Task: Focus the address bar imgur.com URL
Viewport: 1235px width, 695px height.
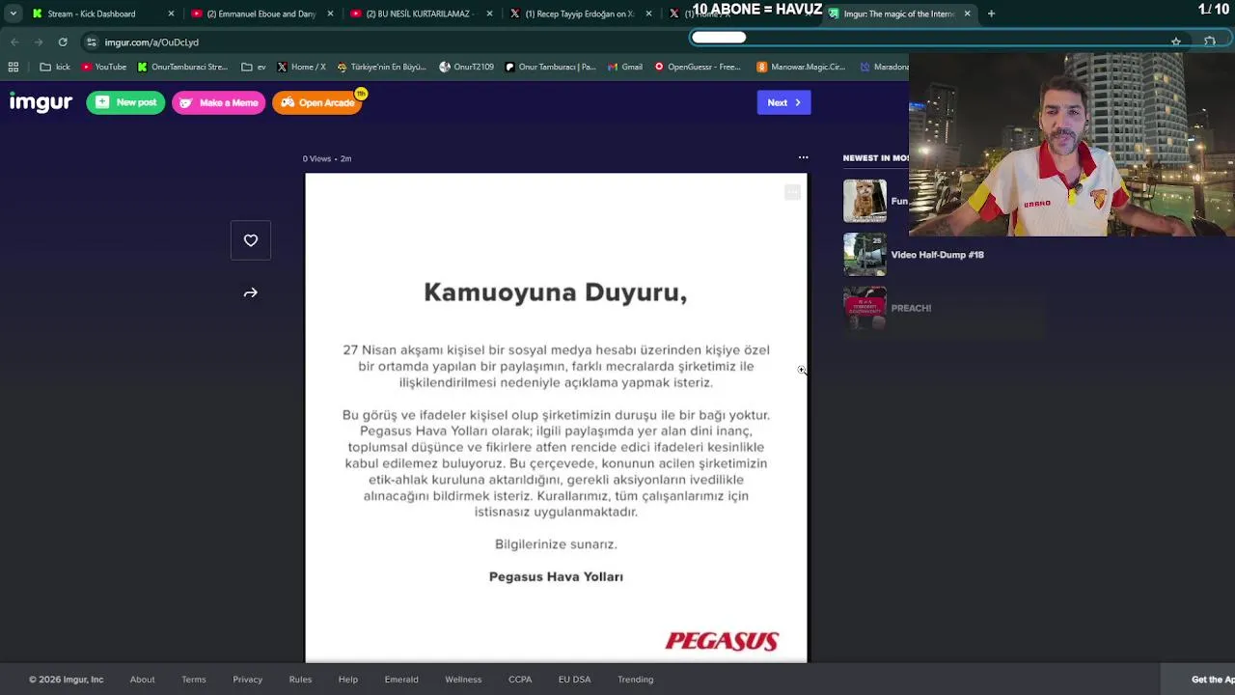Action: [x=151, y=42]
